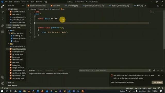Open the Selection menu
Screen dimensions: 165x93
(17, 2)
